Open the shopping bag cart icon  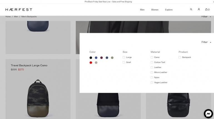coord(207,9)
